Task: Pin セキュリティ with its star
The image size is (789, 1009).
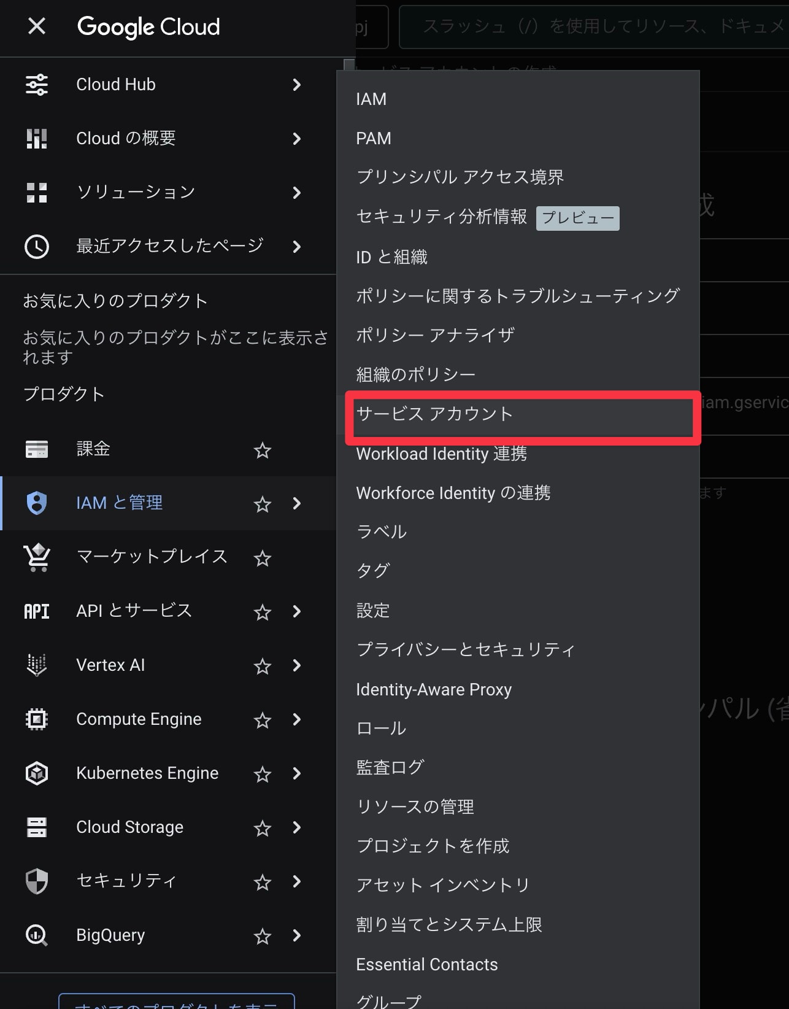Action: (x=263, y=883)
